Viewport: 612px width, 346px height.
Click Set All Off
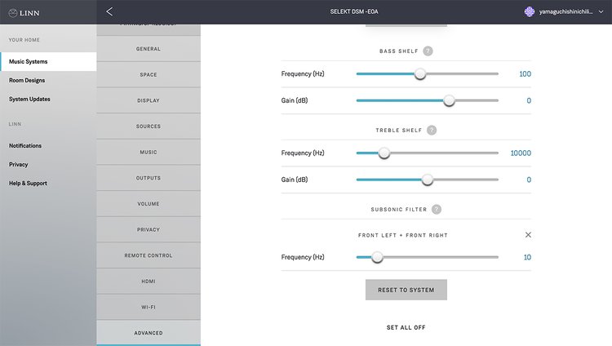406,327
